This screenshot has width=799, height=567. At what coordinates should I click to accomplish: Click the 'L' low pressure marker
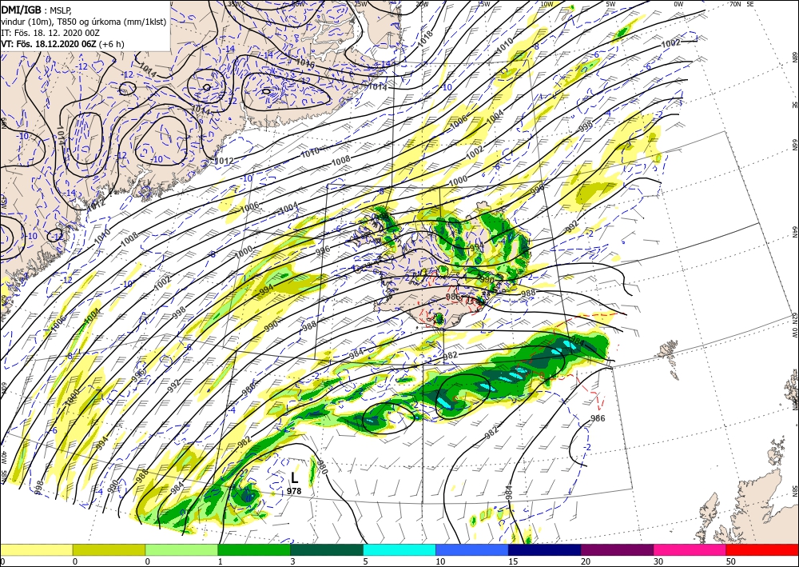(295, 477)
